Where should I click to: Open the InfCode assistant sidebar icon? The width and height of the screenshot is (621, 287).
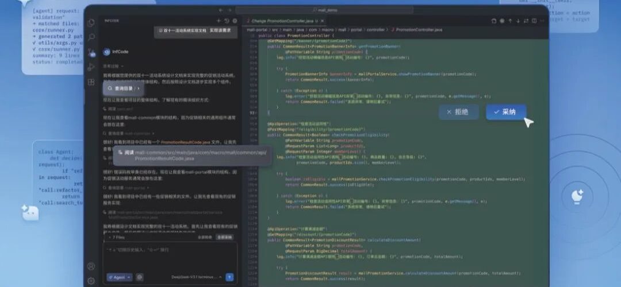91,52
